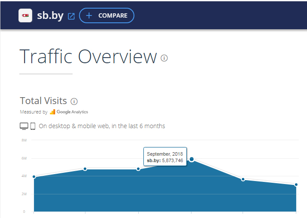Viewport: 307px width, 218px height.
Task: Click the 8M axis label
Action: pos(24,140)
